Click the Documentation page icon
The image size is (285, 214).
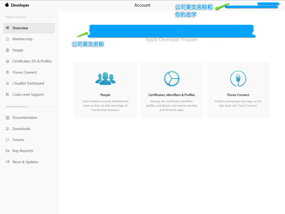(x=7, y=118)
